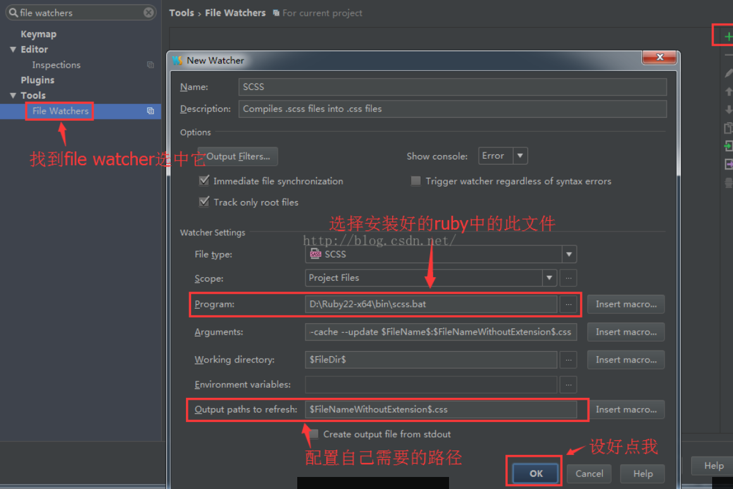The height and width of the screenshot is (489, 733).
Task: Click the Output Filters button
Action: [x=238, y=157]
